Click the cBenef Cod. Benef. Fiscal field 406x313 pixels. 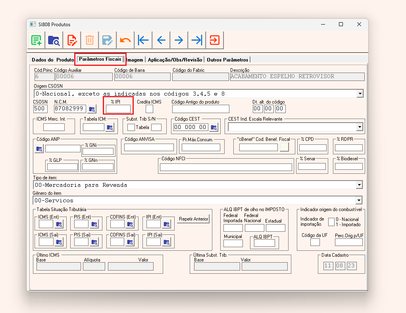[259, 147]
